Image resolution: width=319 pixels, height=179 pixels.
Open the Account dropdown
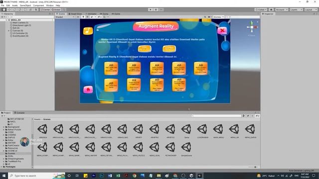tap(282, 9)
